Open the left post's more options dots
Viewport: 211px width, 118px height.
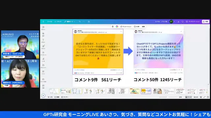tap(121, 31)
